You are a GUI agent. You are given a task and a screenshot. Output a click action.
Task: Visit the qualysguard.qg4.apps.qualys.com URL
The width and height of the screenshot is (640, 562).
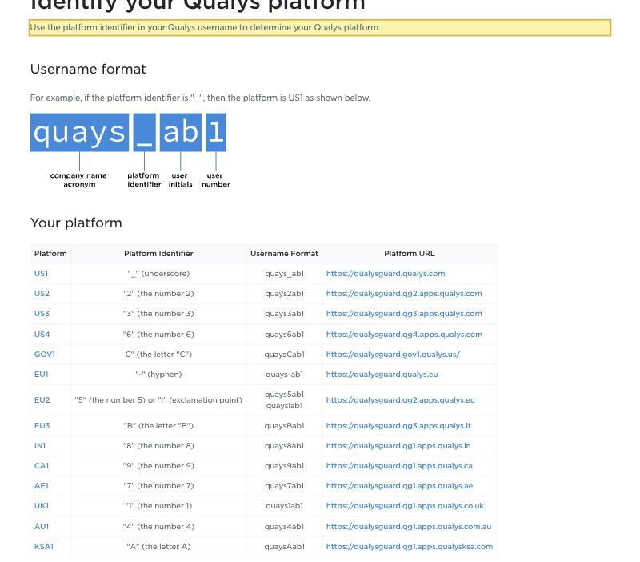[x=404, y=334]
